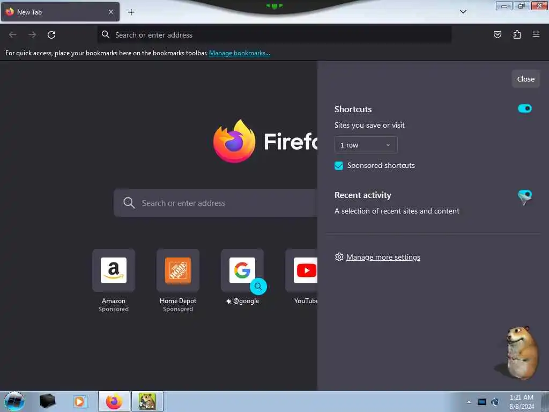Click the Back navigation arrow
This screenshot has height=412, width=549.
click(x=13, y=35)
